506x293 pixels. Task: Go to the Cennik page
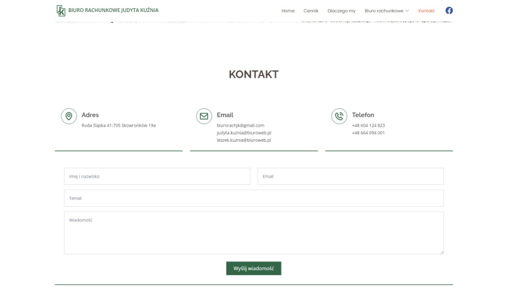[311, 11]
